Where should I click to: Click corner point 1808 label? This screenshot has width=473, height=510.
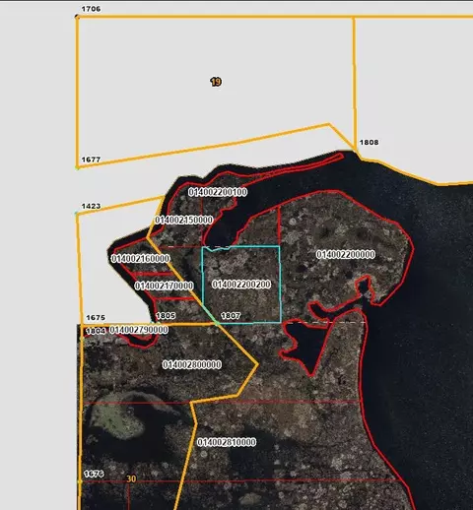click(369, 142)
